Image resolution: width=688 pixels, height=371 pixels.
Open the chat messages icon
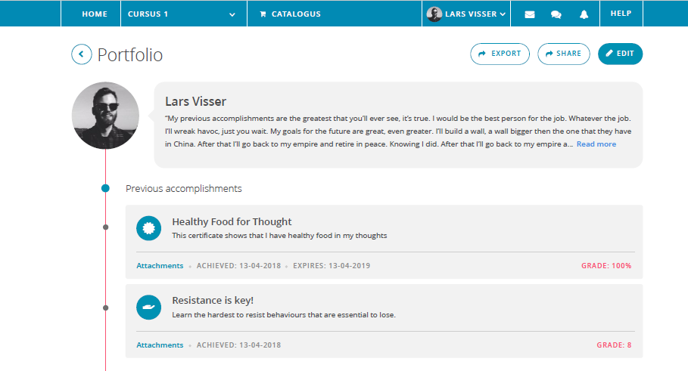click(556, 14)
